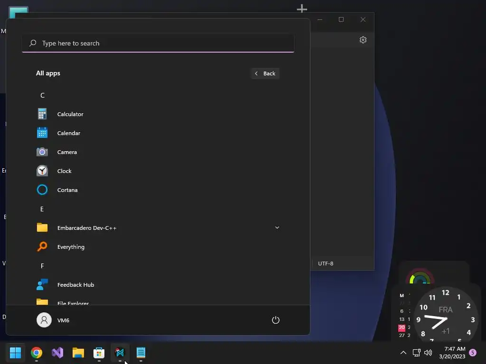
Task: Open File Explorer from the taskbar
Action: (x=78, y=352)
